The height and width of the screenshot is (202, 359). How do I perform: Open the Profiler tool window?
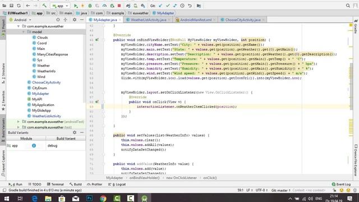[95, 185]
